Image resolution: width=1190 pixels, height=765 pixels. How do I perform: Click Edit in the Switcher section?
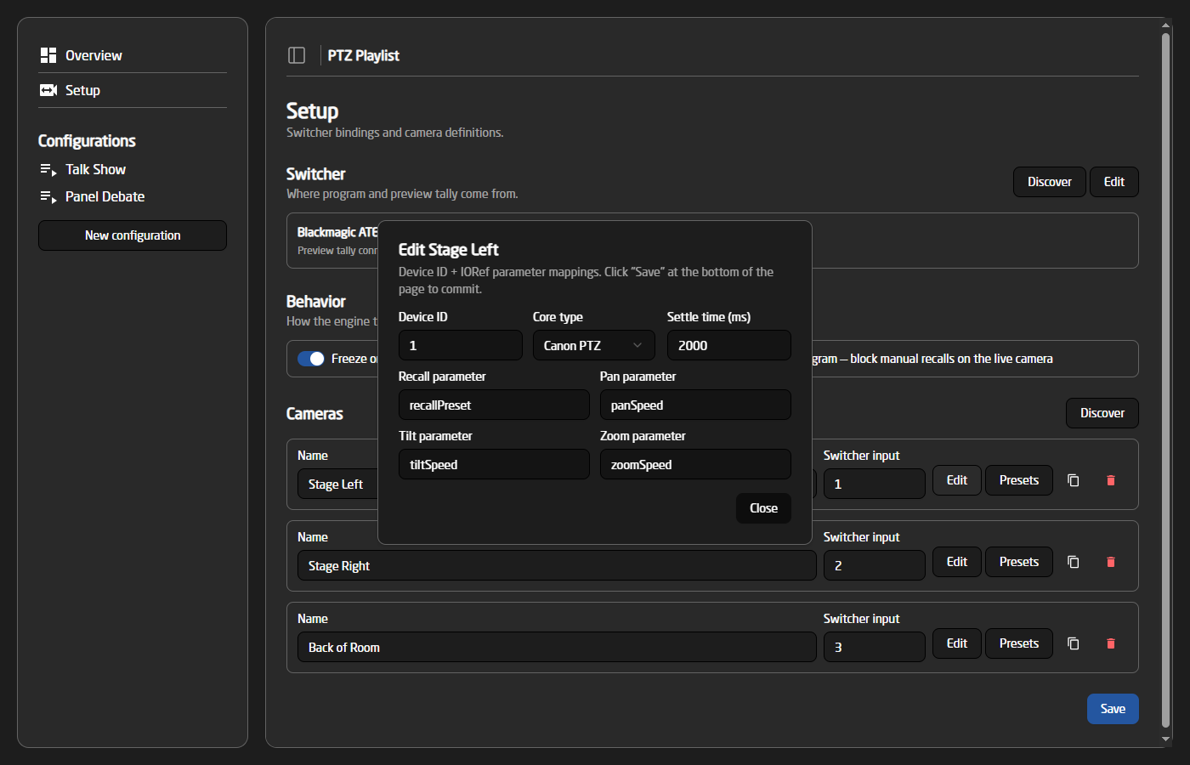point(1114,182)
